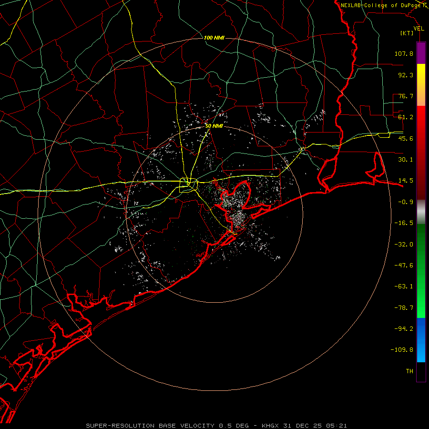Click the Super-Resolution Base Velocity caption
This screenshot has width=429, height=429.
click(x=216, y=426)
